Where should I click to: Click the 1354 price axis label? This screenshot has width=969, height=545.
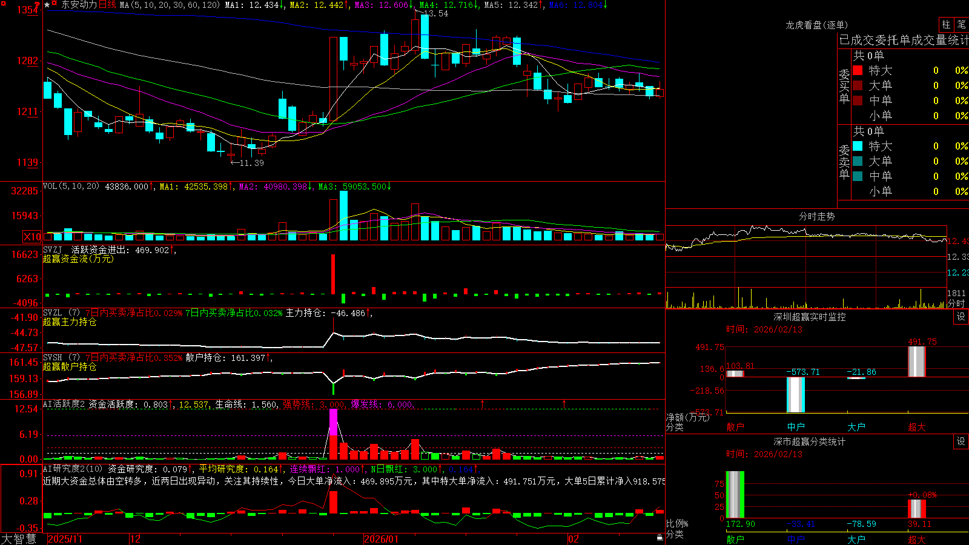(x=28, y=10)
